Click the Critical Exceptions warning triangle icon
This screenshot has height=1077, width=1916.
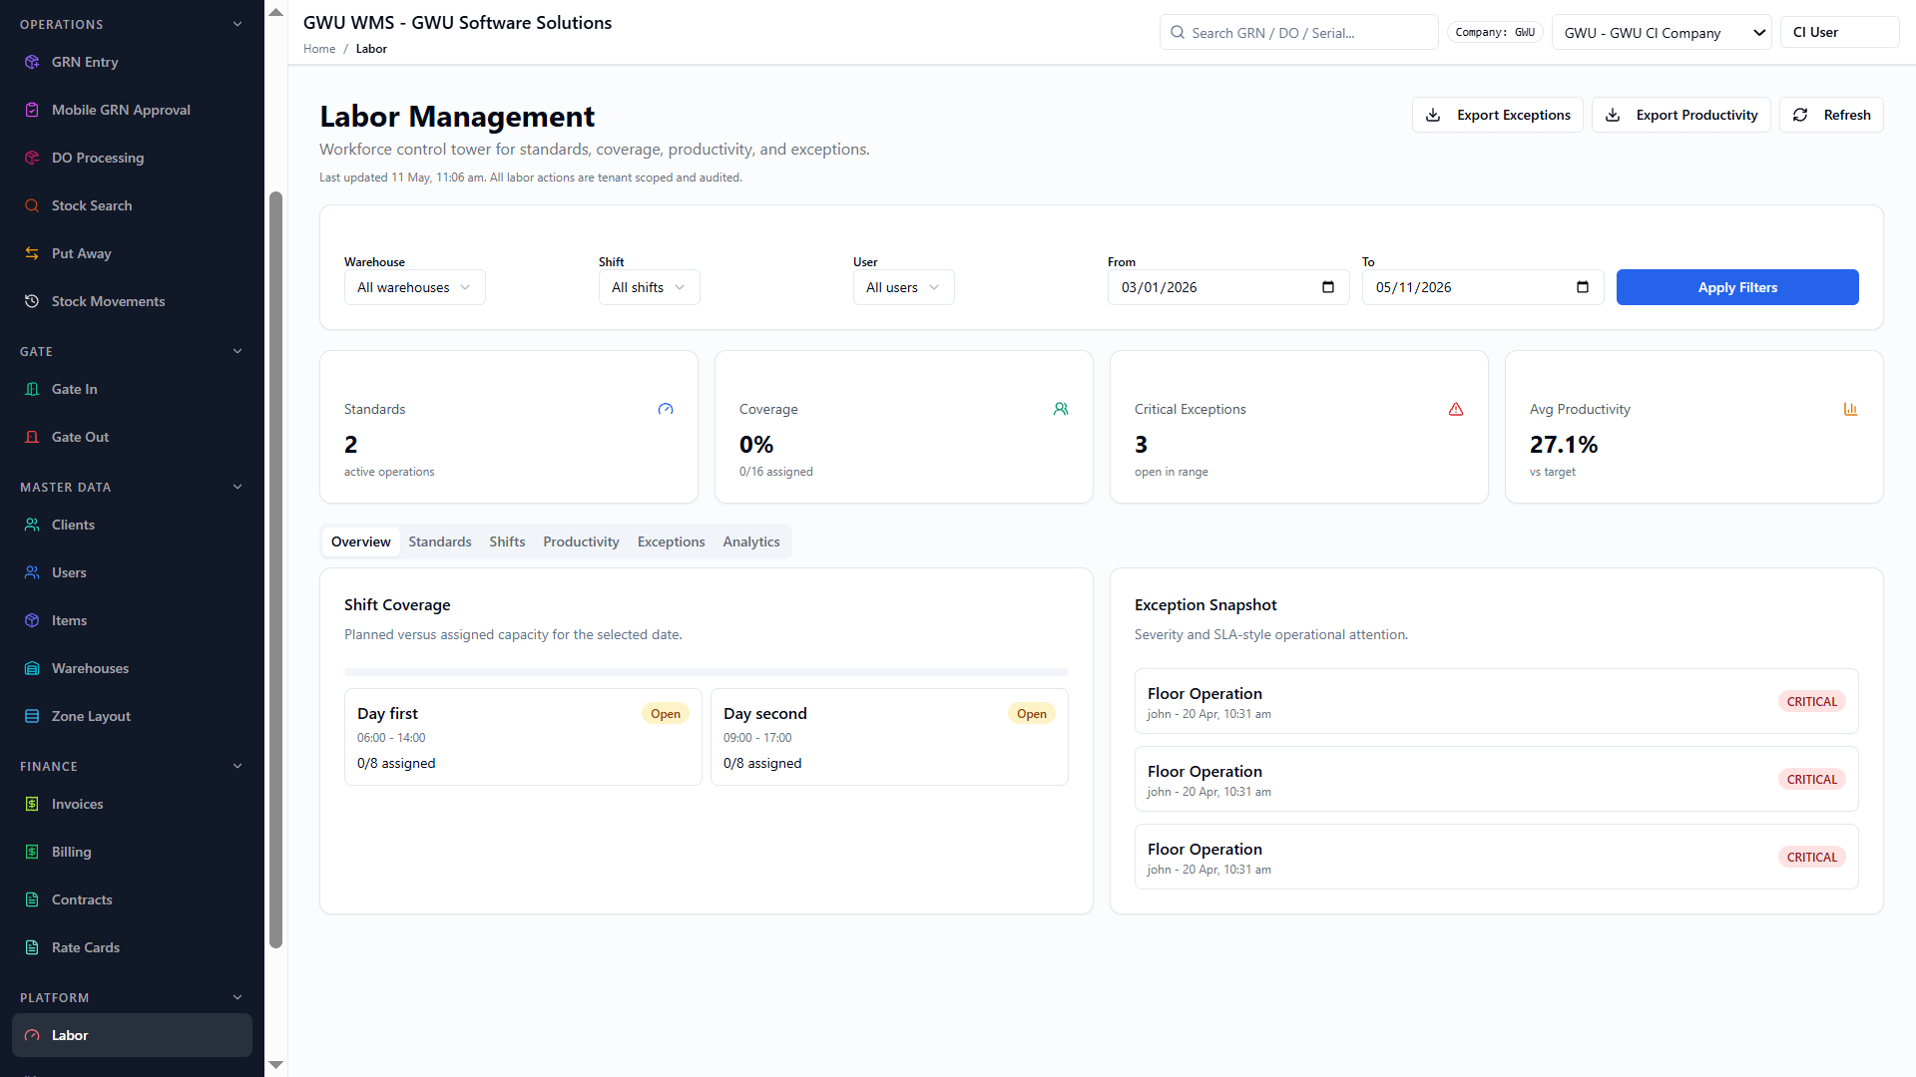coord(1456,409)
